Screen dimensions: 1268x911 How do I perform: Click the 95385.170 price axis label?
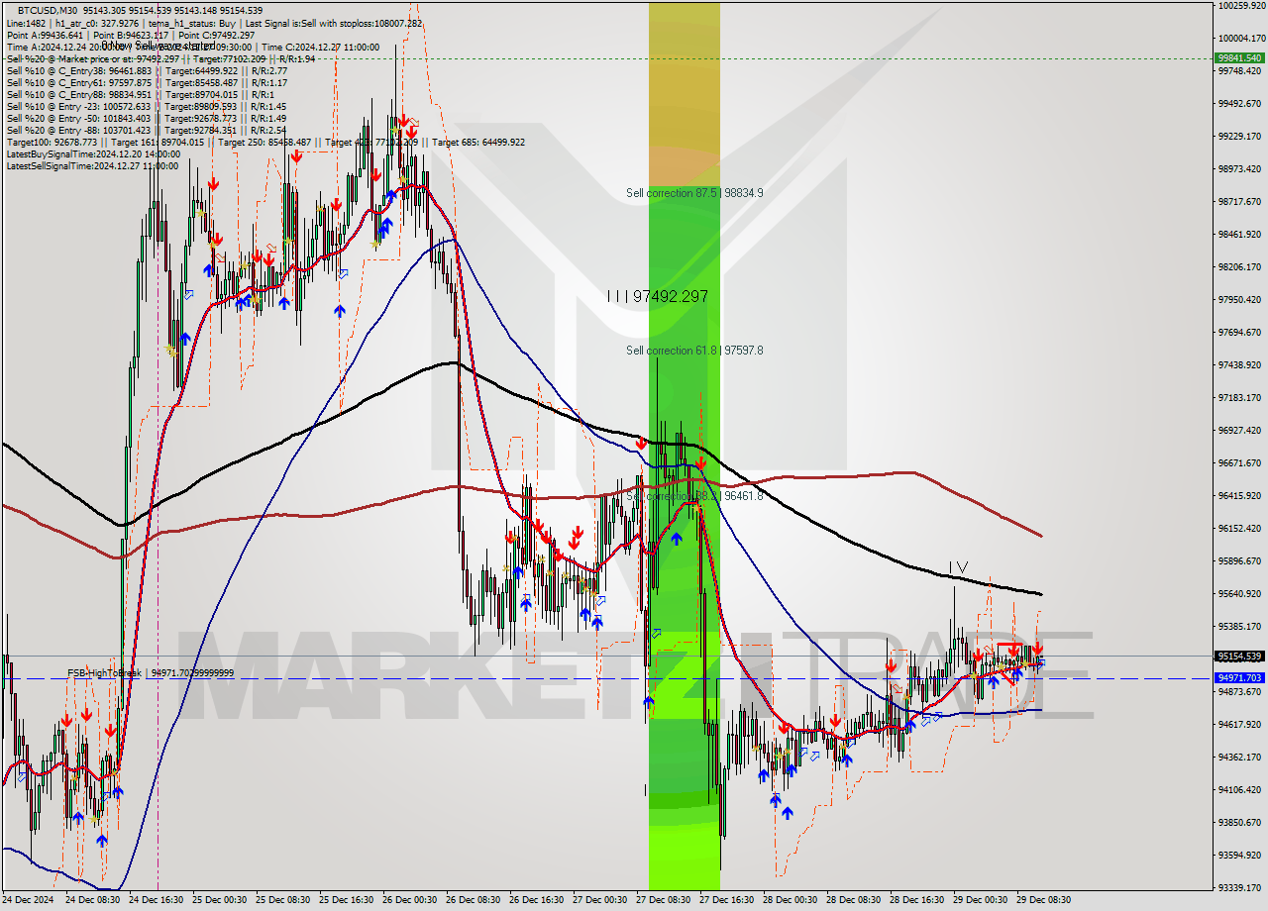(x=1240, y=627)
